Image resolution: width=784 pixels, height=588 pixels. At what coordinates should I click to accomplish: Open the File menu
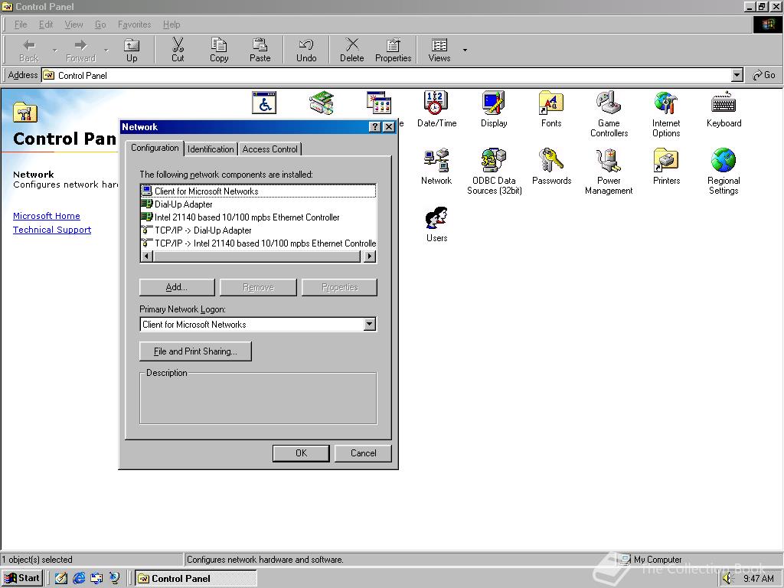click(21, 24)
